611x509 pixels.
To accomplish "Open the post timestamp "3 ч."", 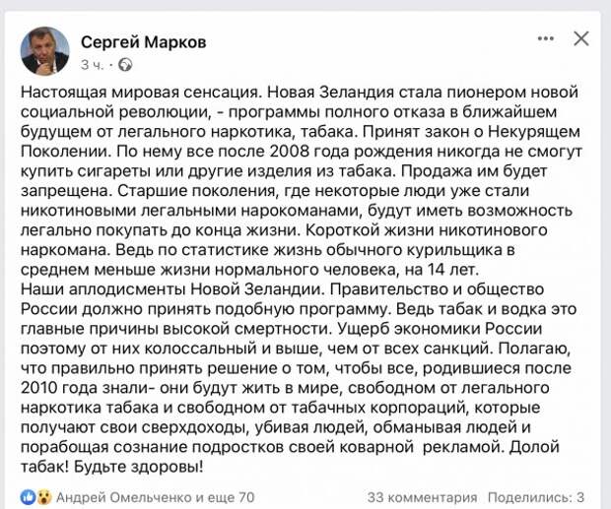I will [x=93, y=65].
